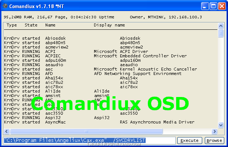Click the horizontal scrollbar left arrow
This screenshot has height=147, width=228.
click(x=6, y=131)
